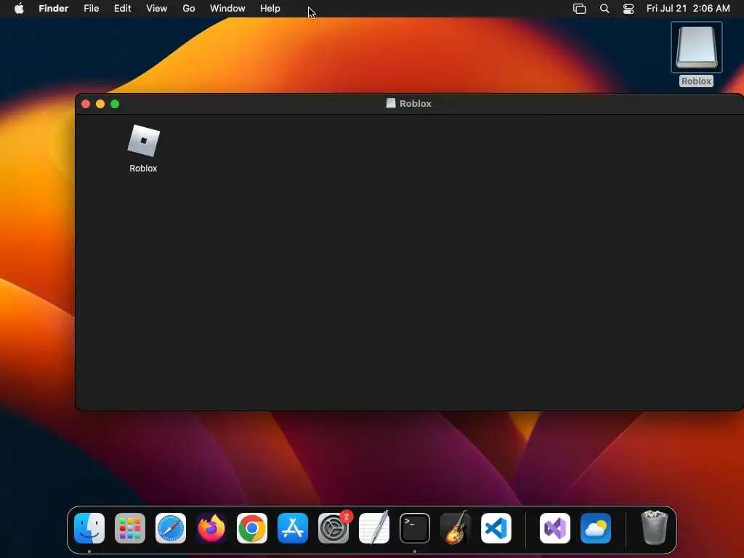Zoom the Roblox window with the green button
744x558 pixels.
point(115,104)
